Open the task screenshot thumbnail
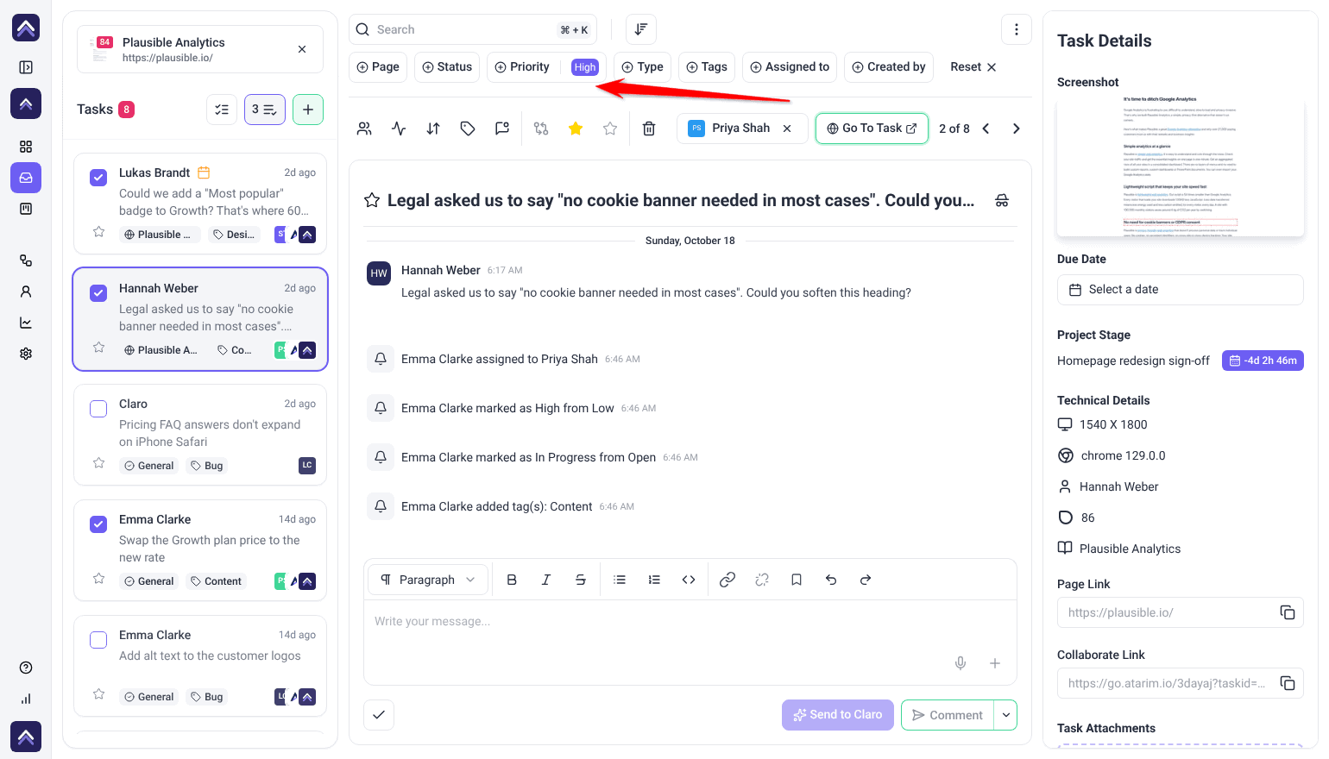 coord(1180,166)
